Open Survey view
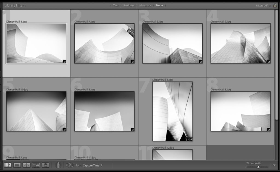The width and height of the screenshot is (280, 172). pyautogui.click(x=36, y=165)
